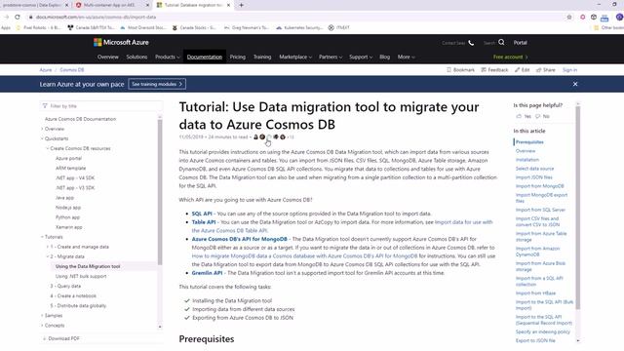Image resolution: width=624 pixels, height=351 pixels.
Task: Click the search magnifier icon in header
Action: [501, 42]
